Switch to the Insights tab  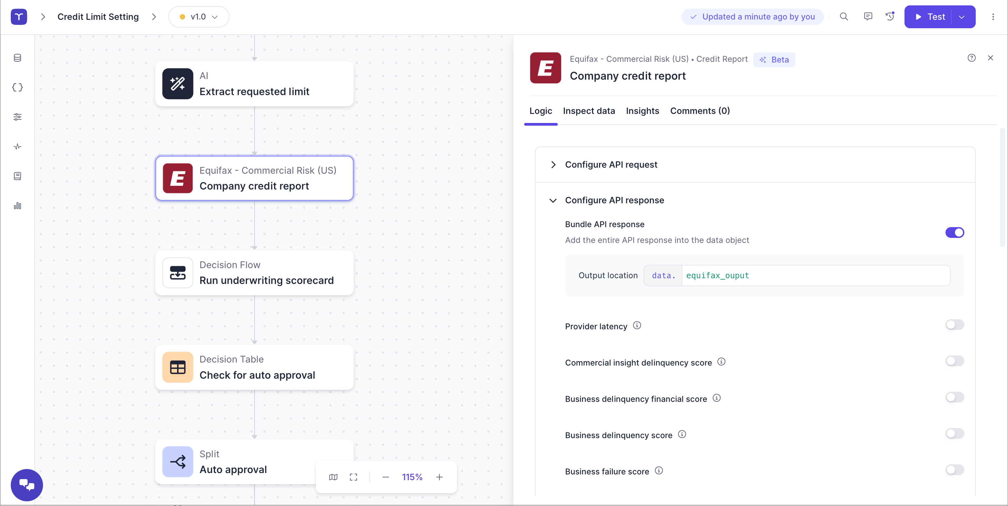tap(642, 111)
